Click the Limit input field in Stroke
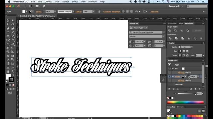Image resolution: width=213 pixels, height=119 pixels. (x=199, y=56)
